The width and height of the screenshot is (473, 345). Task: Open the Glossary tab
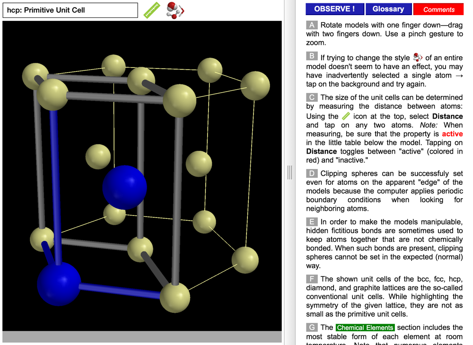coord(388,9)
